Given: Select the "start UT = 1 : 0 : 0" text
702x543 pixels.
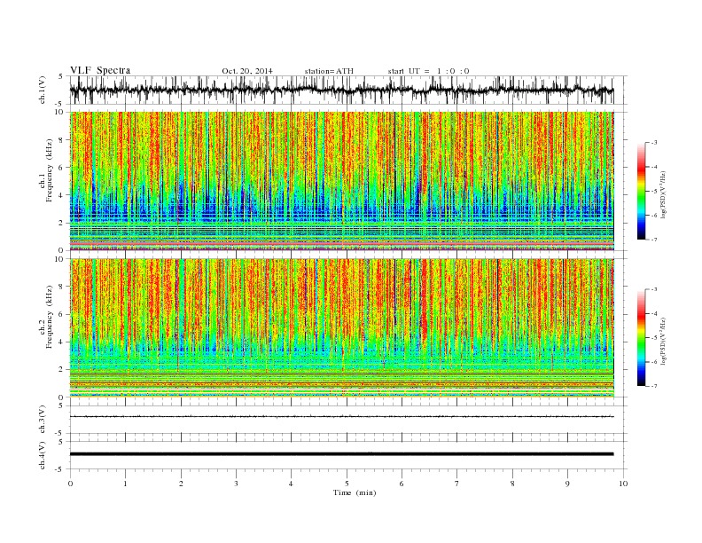Looking at the screenshot, I should (428, 71).
